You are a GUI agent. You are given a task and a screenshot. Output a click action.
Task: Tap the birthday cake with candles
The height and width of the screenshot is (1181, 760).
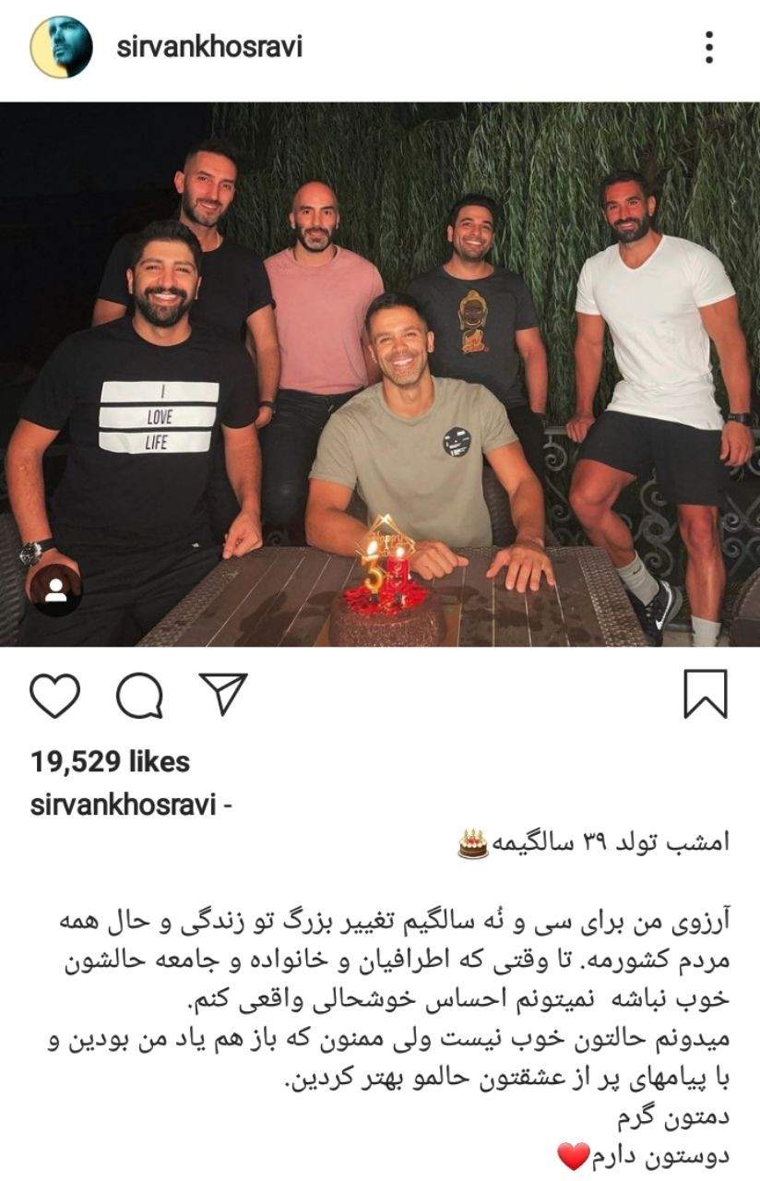(x=388, y=595)
